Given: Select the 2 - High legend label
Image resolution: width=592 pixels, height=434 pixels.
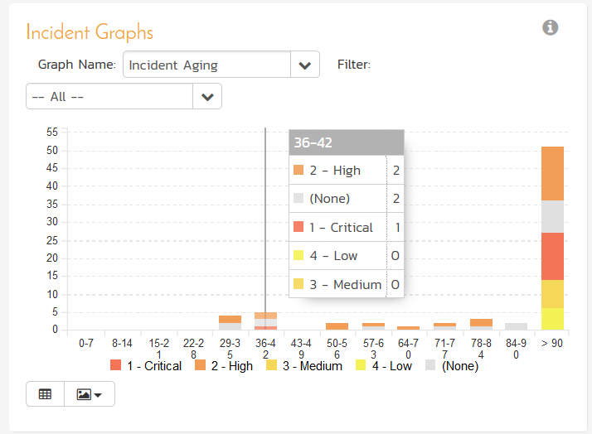Looking at the screenshot, I should 231,365.
